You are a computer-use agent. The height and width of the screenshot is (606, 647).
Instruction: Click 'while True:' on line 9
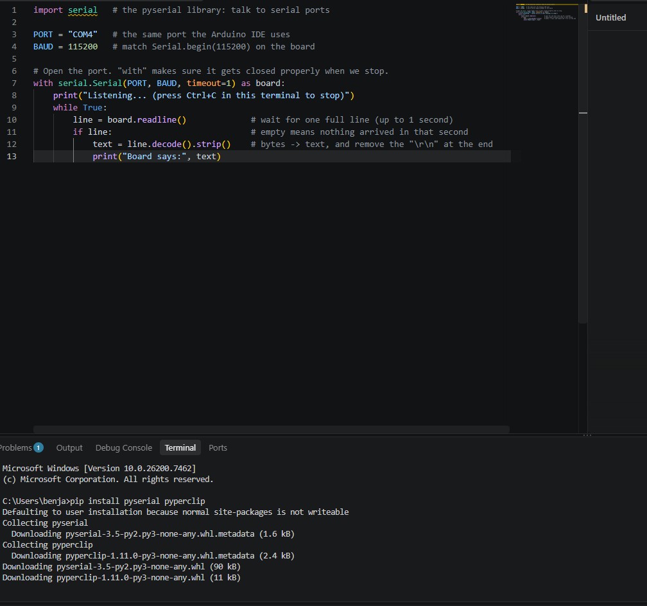(80, 107)
